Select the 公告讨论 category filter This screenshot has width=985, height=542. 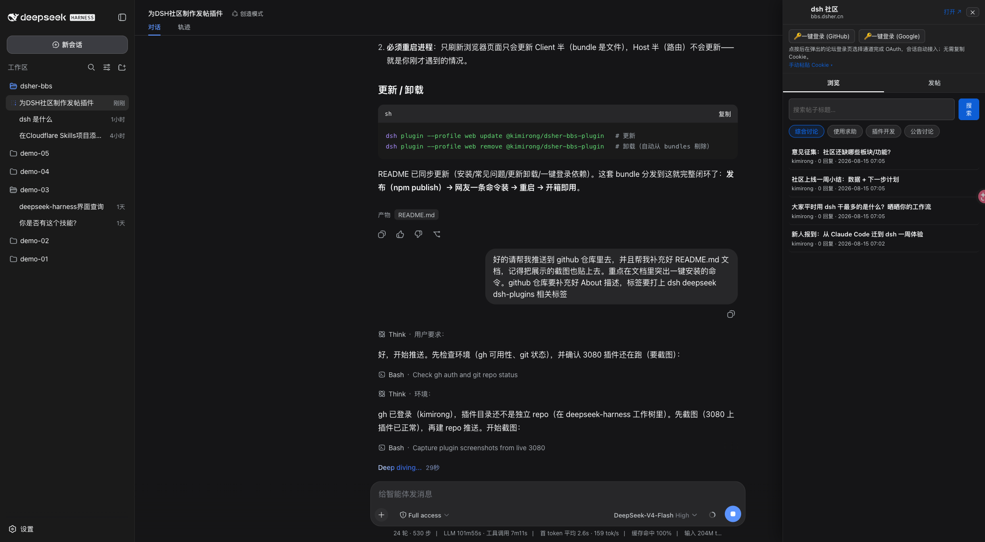click(922, 132)
